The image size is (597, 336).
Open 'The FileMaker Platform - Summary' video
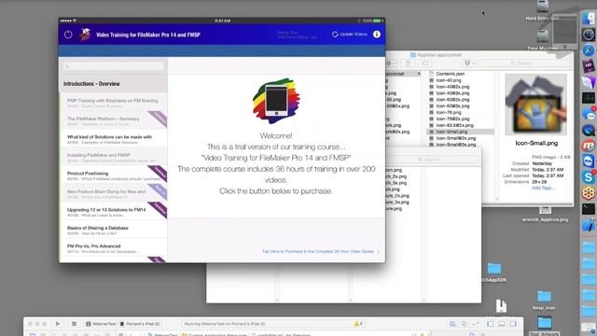pos(113,120)
